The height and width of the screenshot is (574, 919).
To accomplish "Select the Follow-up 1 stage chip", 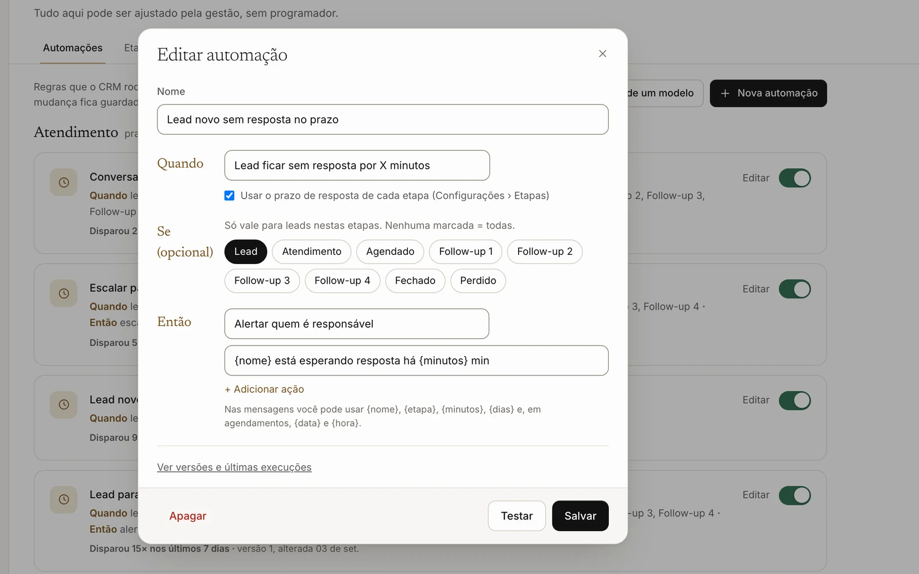I will [466, 251].
